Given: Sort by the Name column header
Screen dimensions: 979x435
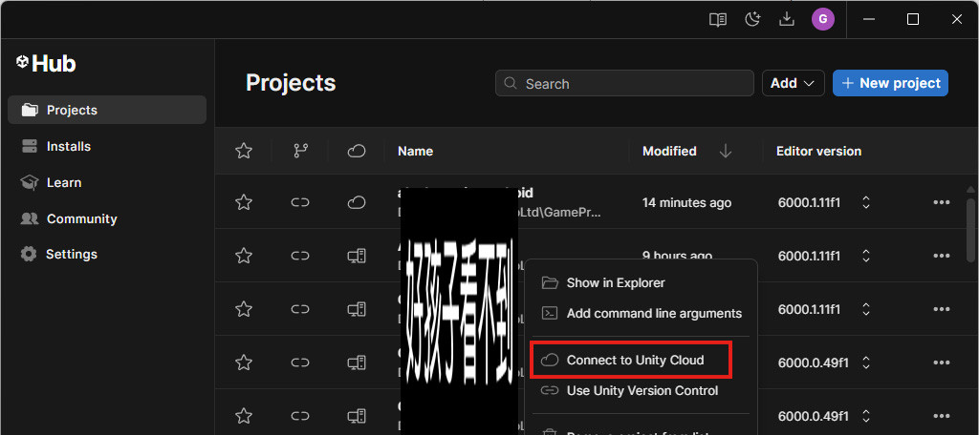Looking at the screenshot, I should pos(415,151).
